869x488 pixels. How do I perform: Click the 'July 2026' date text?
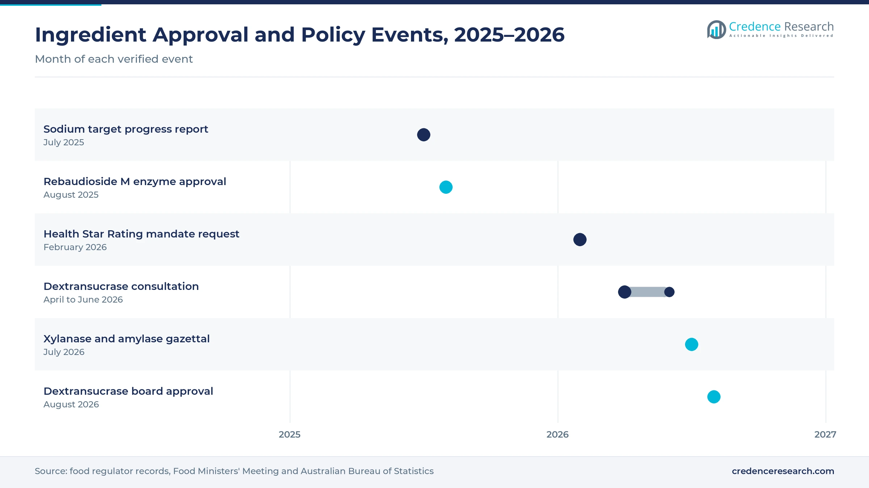pyautogui.click(x=64, y=352)
